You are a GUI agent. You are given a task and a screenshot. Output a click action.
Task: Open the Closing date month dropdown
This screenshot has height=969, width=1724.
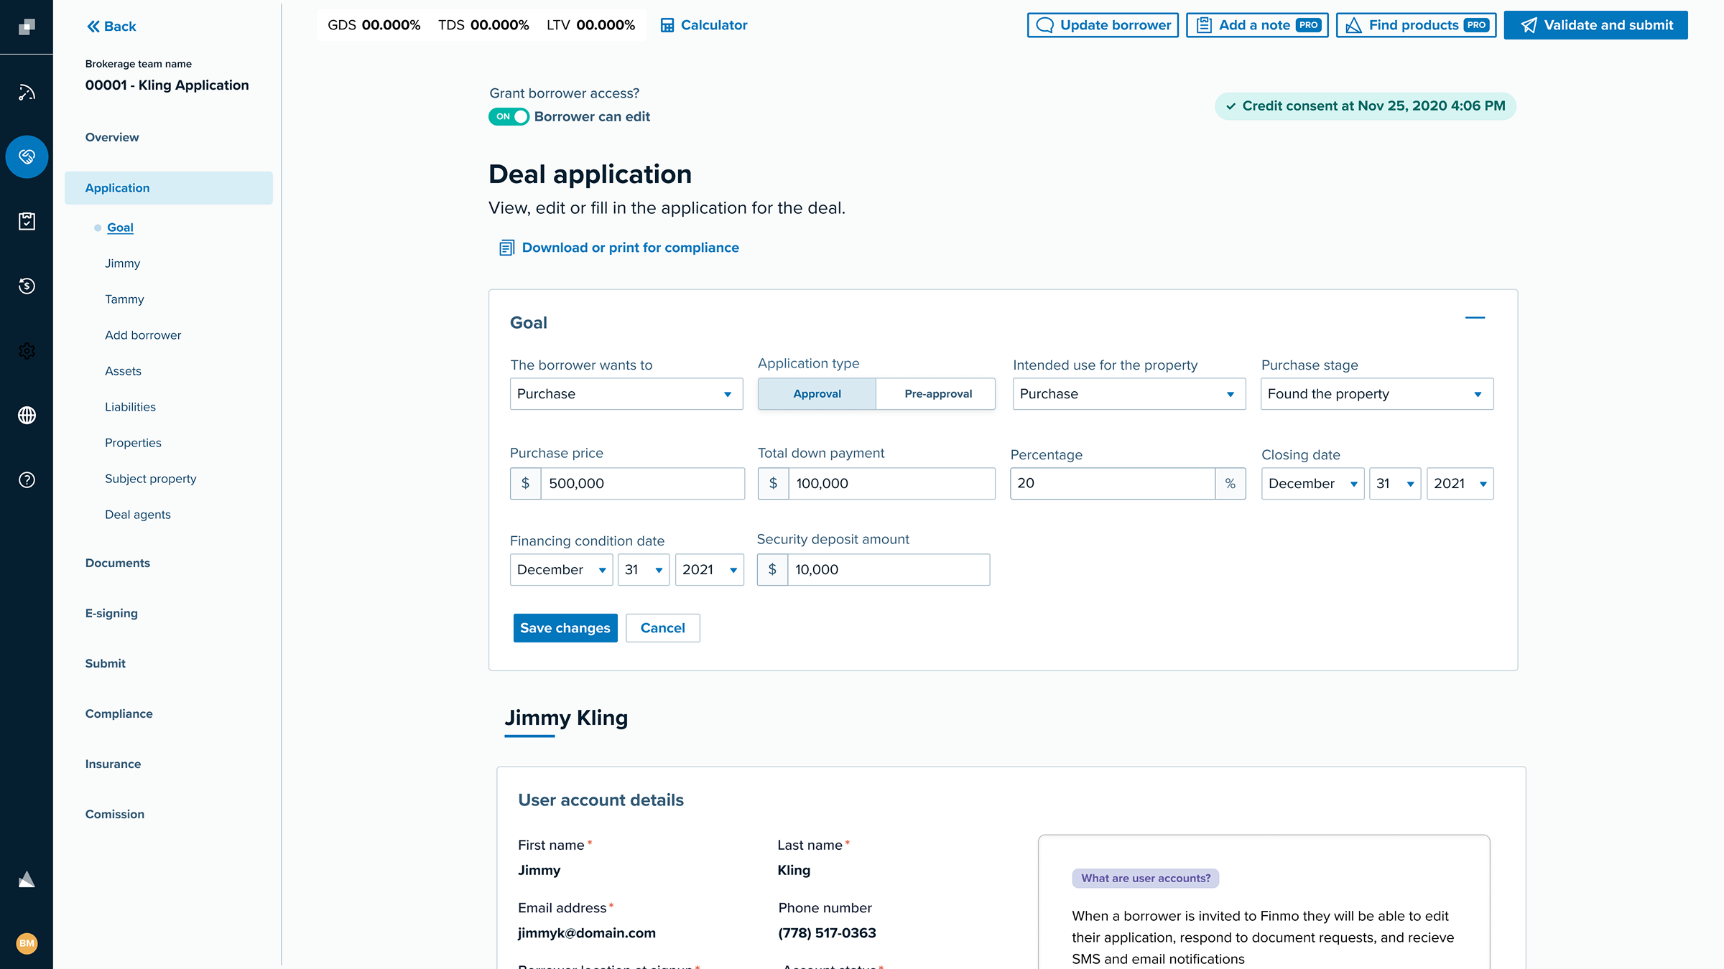pos(1312,484)
